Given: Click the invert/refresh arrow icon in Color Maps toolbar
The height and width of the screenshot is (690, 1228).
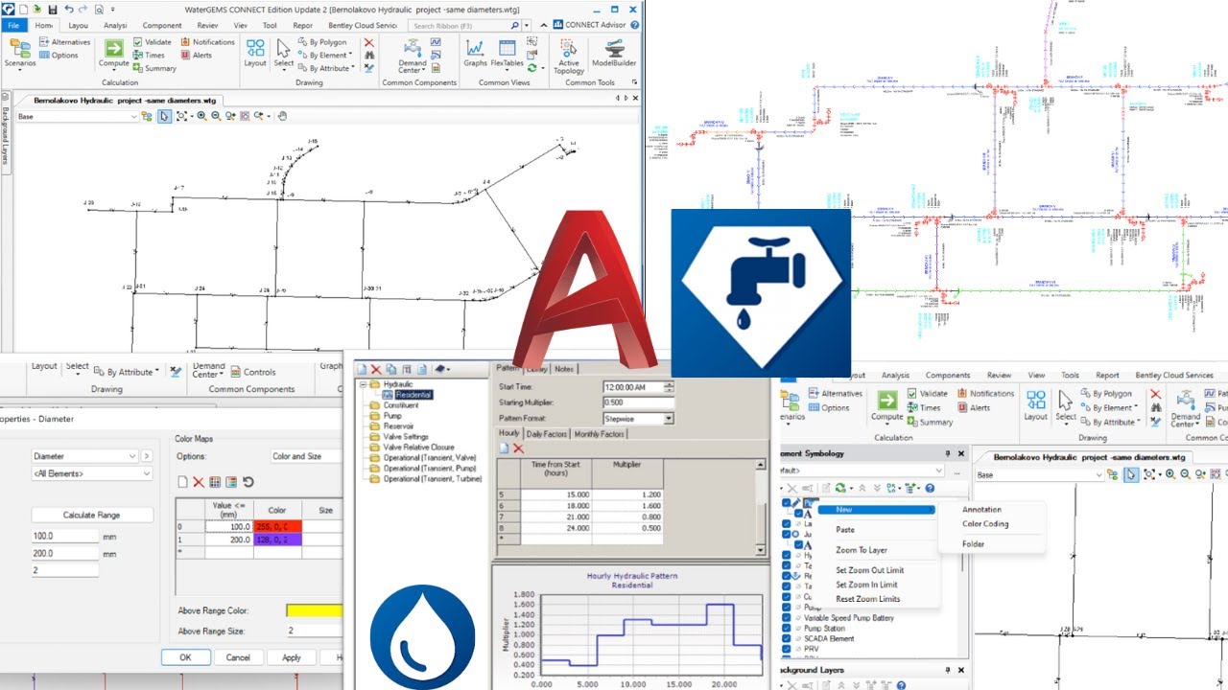Looking at the screenshot, I should pyautogui.click(x=248, y=482).
